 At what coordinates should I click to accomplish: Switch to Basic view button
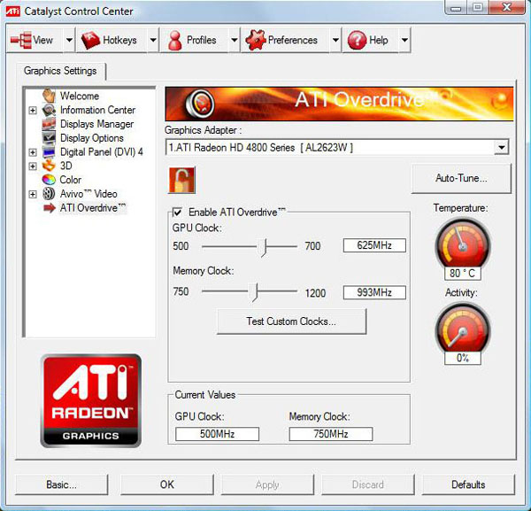click(x=61, y=484)
